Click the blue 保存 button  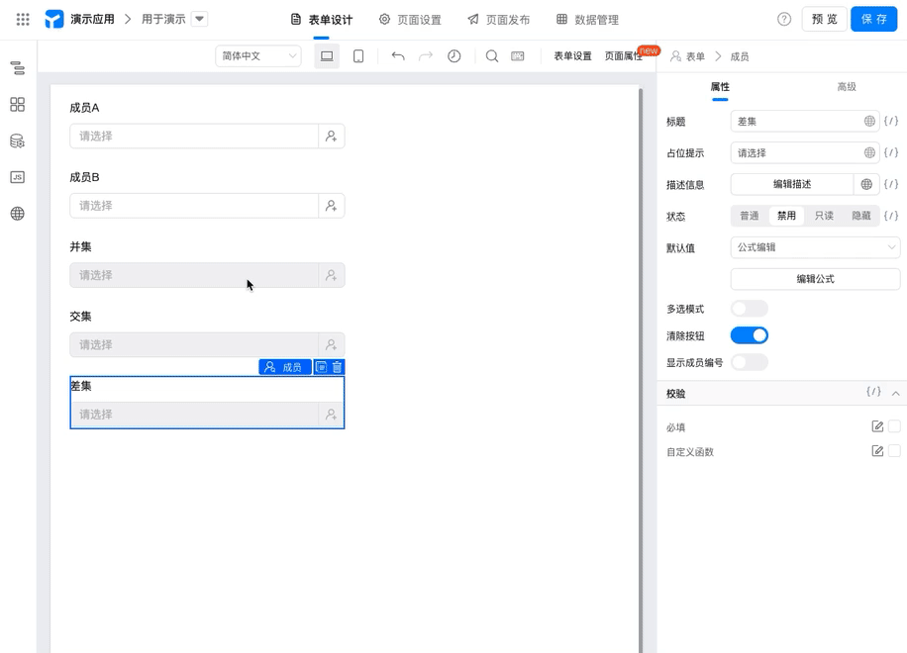pos(873,19)
